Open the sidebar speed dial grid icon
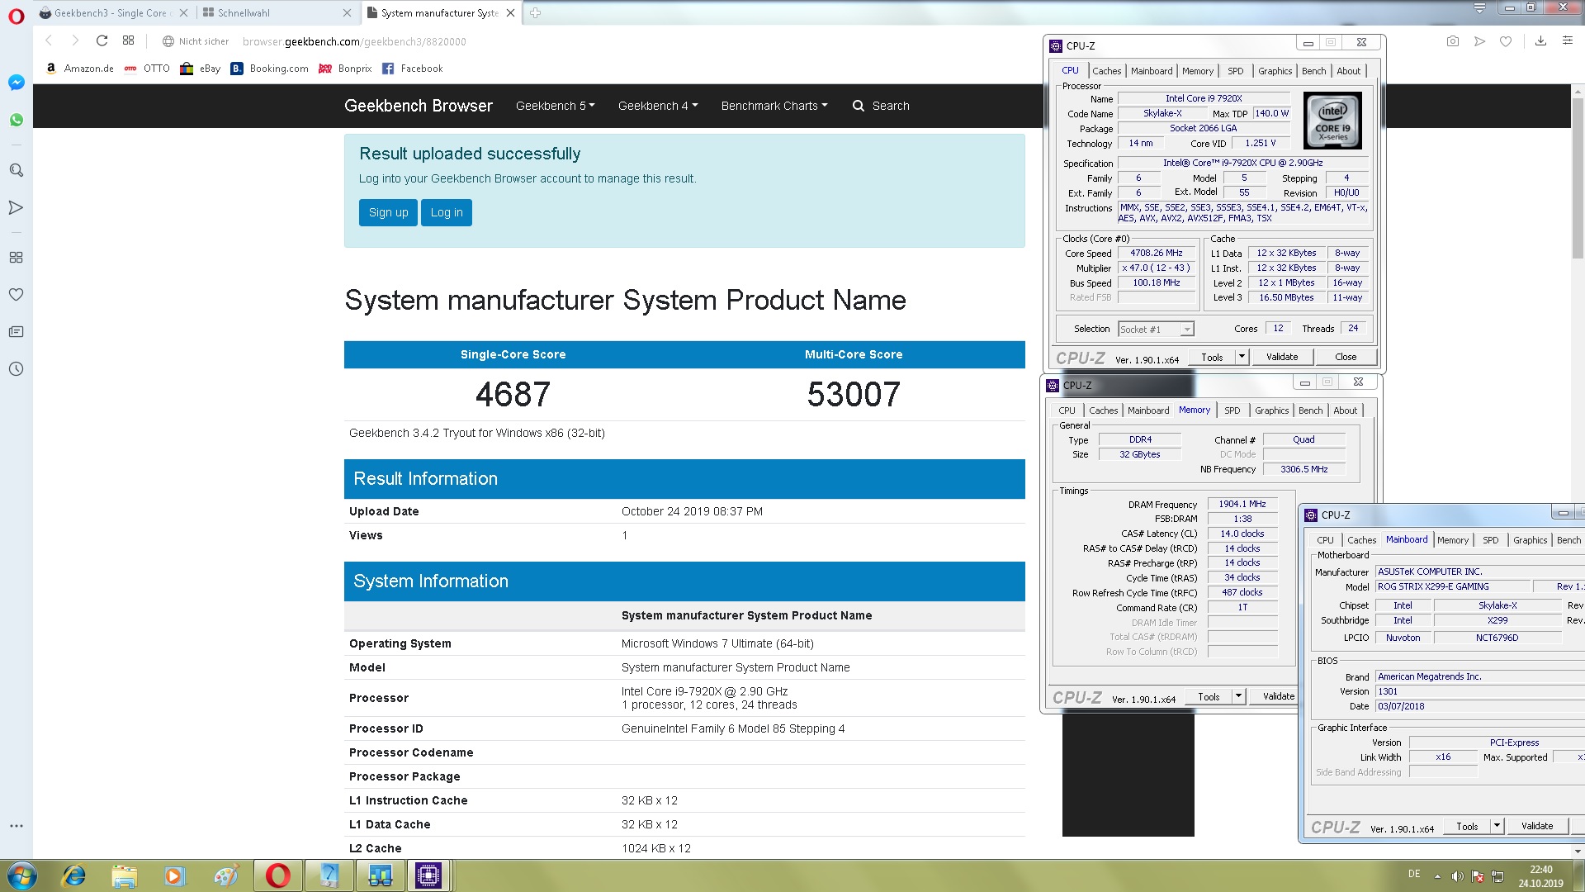1585x892 pixels. [x=16, y=257]
